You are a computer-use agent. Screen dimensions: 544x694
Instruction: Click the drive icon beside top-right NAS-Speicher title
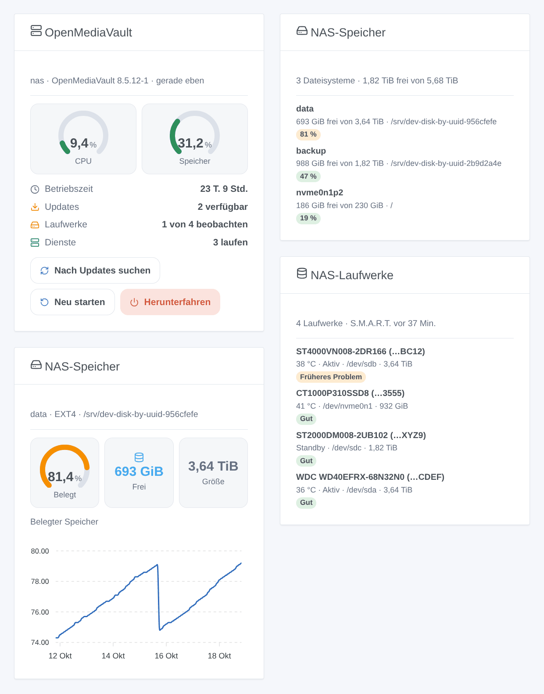point(302,31)
